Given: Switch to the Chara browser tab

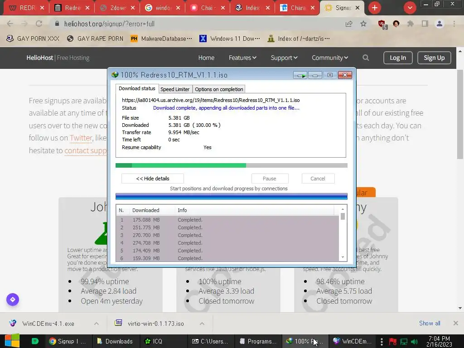Looking at the screenshot, I should click(297, 8).
